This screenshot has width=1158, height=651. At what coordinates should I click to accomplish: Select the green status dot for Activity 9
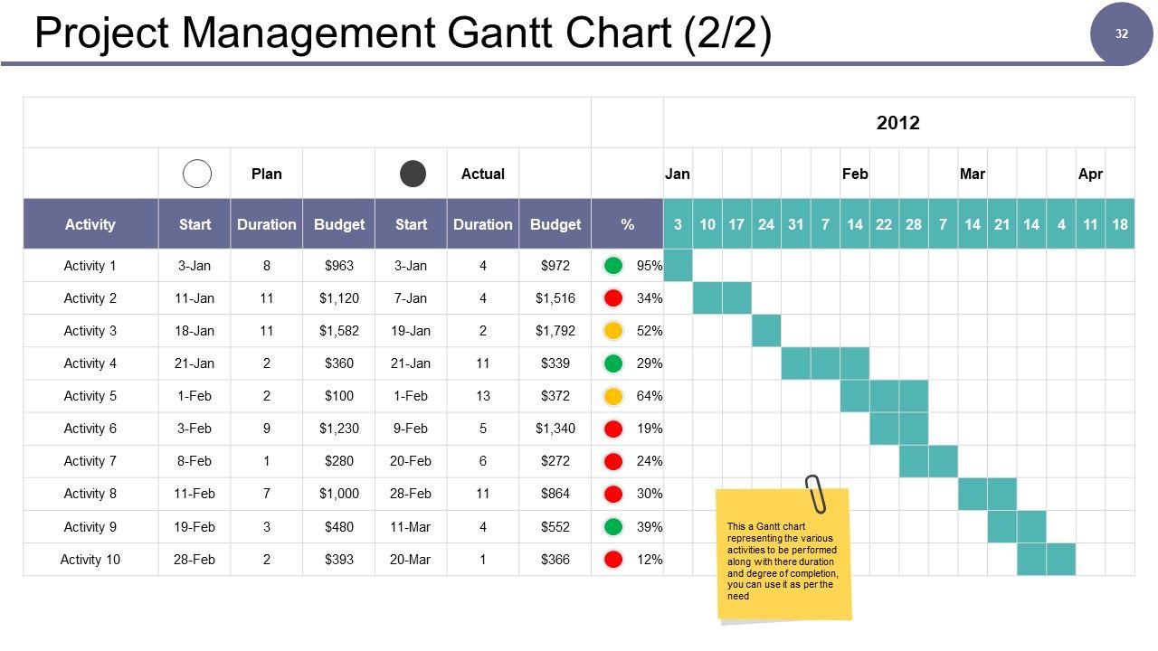(x=613, y=526)
